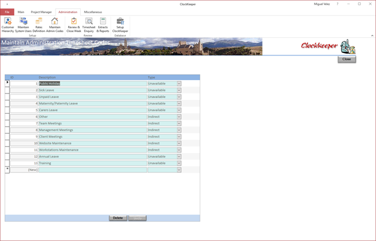376x241 pixels.
Task: Click the empty description field in new row
Action: (x=93, y=170)
